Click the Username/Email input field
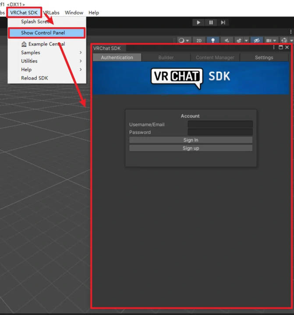Image resolution: width=294 pixels, height=315 pixels. point(220,124)
